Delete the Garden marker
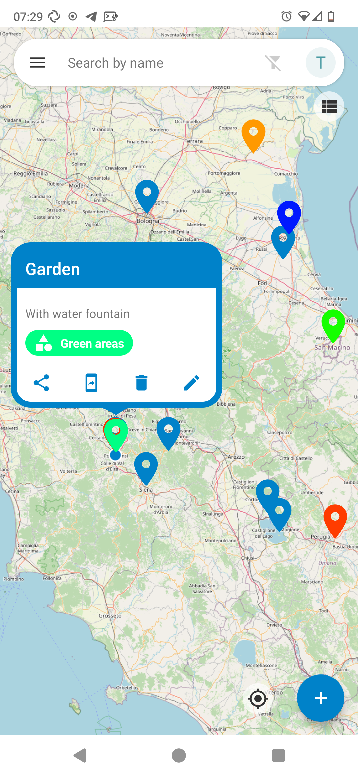Viewport: 358px width, 776px height. (x=141, y=383)
